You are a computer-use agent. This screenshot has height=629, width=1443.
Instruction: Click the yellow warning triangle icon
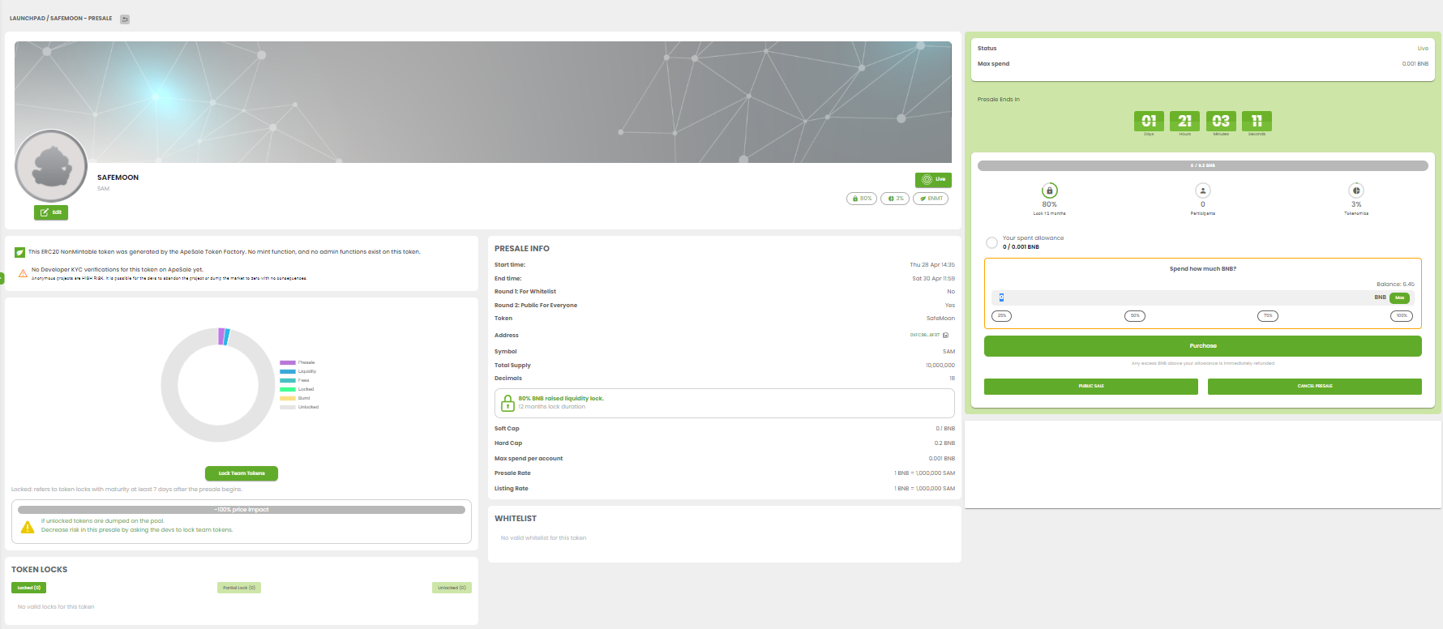28,527
